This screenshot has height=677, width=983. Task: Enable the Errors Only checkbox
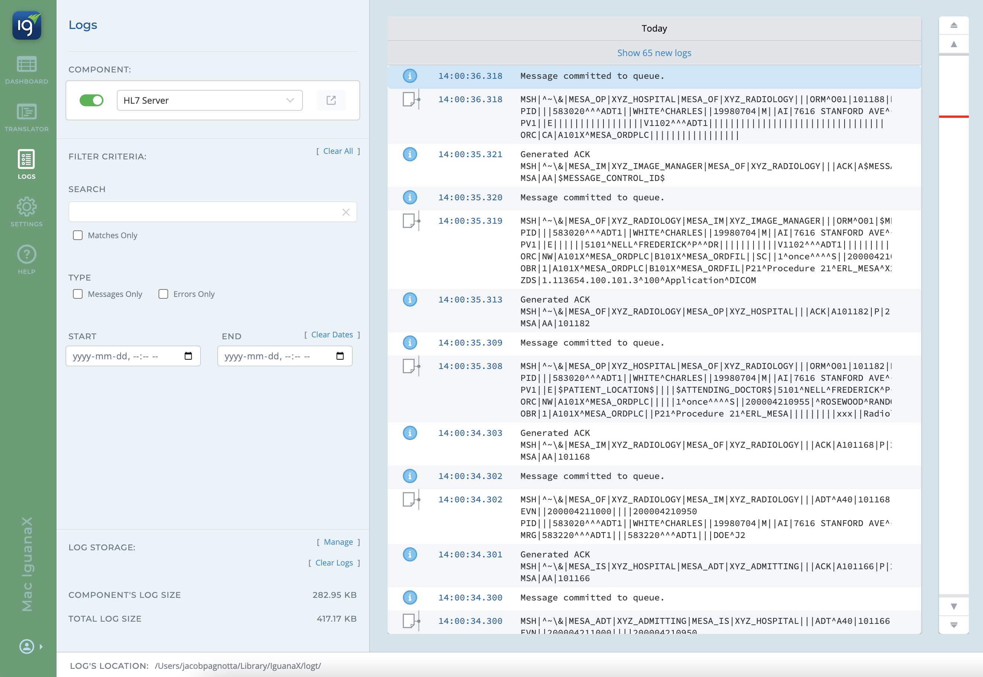[163, 294]
